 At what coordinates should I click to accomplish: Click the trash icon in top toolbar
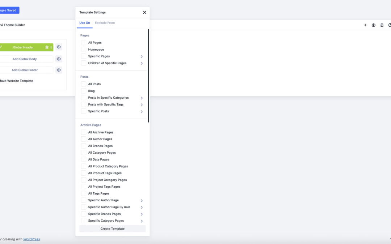point(382,25)
